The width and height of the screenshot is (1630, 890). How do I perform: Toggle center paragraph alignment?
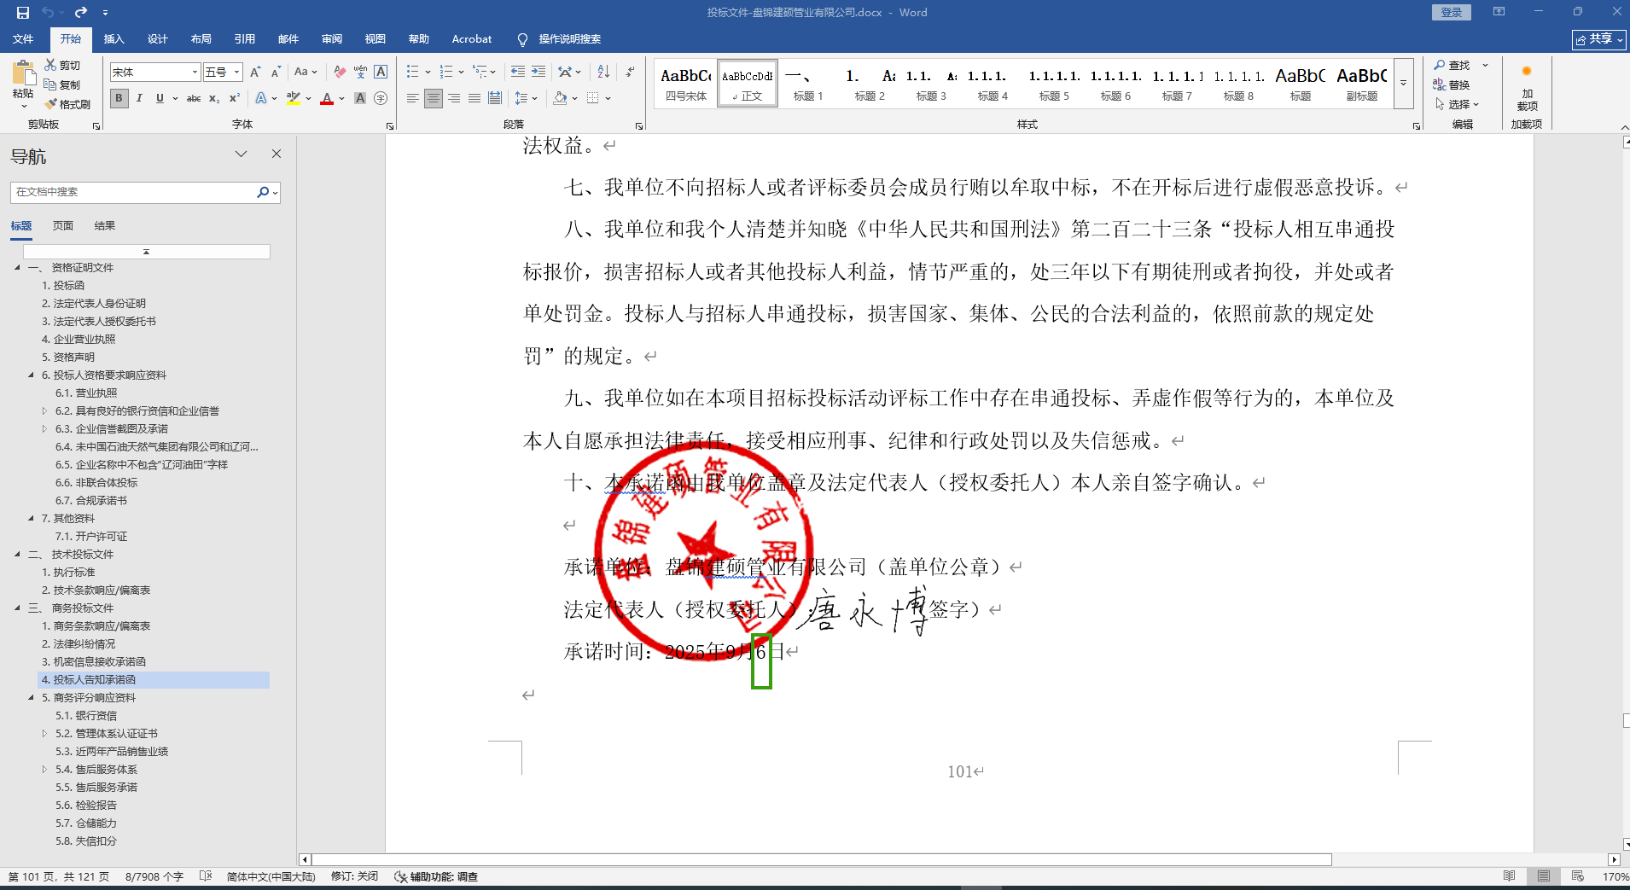[x=434, y=98]
